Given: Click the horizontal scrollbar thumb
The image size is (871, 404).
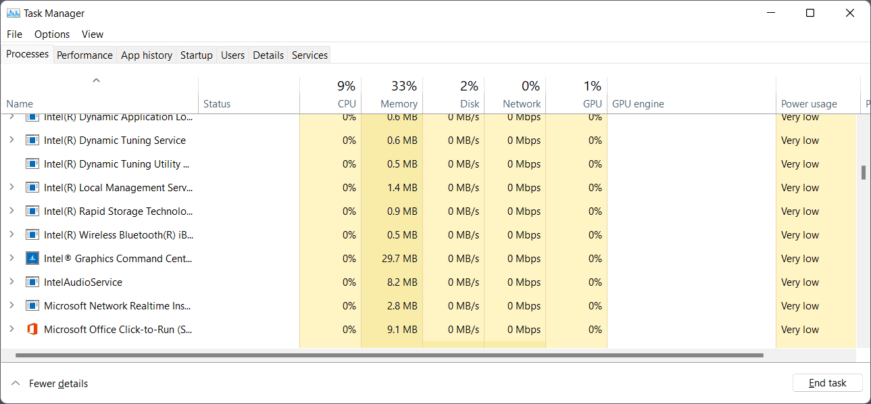Looking at the screenshot, I should tap(389, 355).
